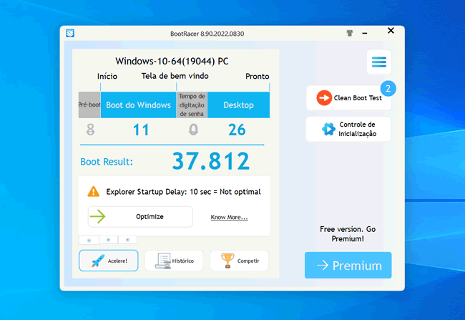465x320 pixels.
Task: Click the green arrow on Optimize
Action: click(98, 216)
